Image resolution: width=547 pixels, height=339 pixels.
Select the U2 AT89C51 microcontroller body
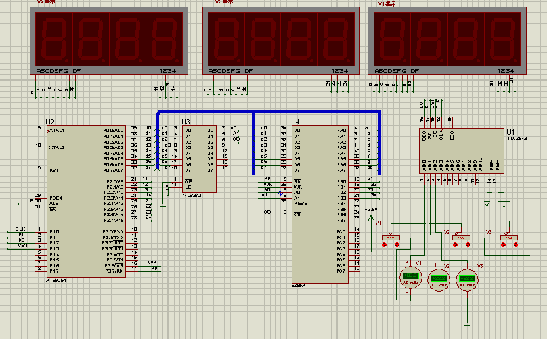(x=86, y=202)
